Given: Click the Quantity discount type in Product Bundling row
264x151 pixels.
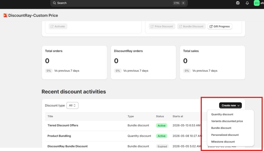Looking at the screenshot, I should point(139,136).
